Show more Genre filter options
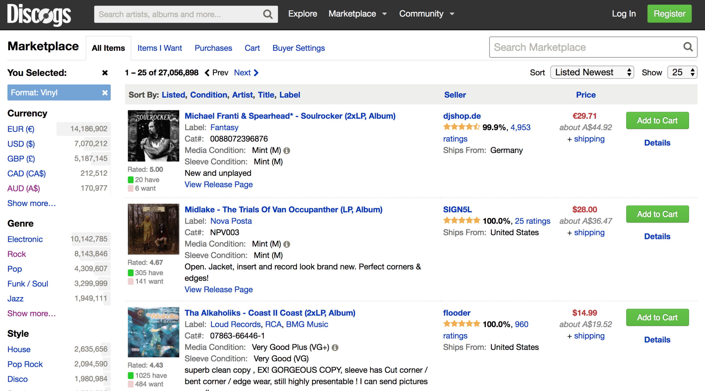The height and width of the screenshot is (391, 705). (x=32, y=313)
